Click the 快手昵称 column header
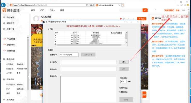This screenshot has width=191, height=103. click(x=96, y=33)
